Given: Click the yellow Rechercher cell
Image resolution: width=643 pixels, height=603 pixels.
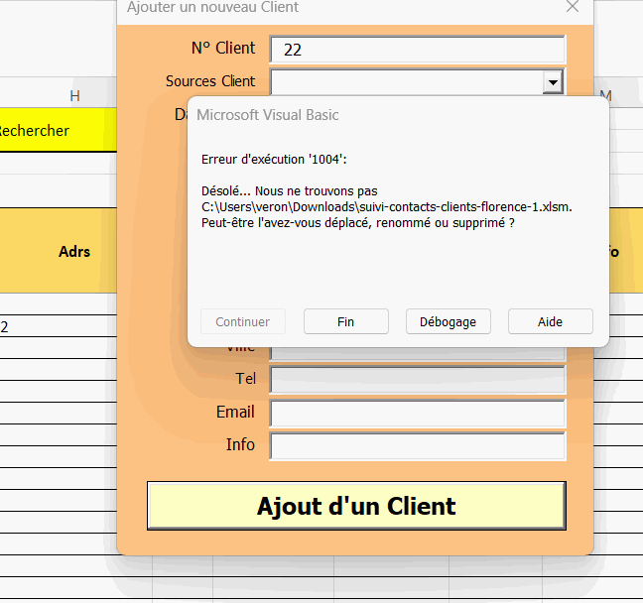Looking at the screenshot, I should (58, 131).
